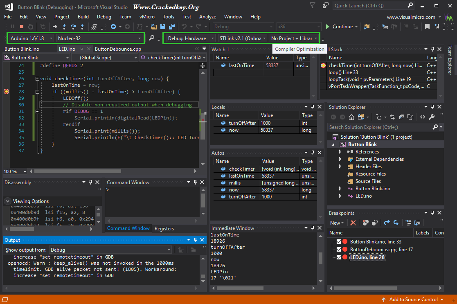Click the bookmark icon in the toolbar
The image size is (457, 304).
(x=427, y=27)
